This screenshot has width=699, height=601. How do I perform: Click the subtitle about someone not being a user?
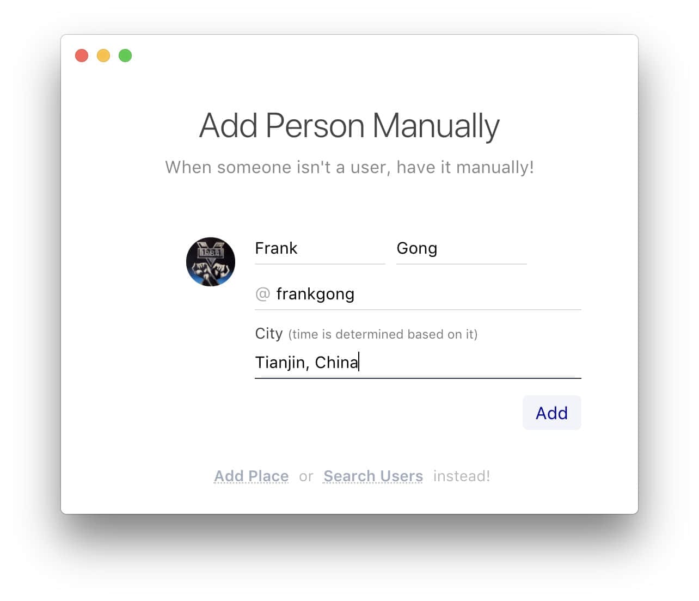[349, 167]
